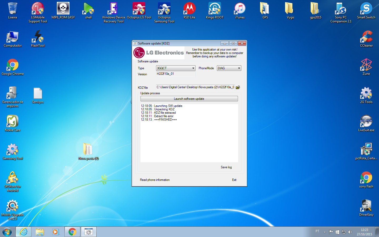379x237 pixels.
Task: Open Computador desktop icon
Action: (x=13, y=39)
